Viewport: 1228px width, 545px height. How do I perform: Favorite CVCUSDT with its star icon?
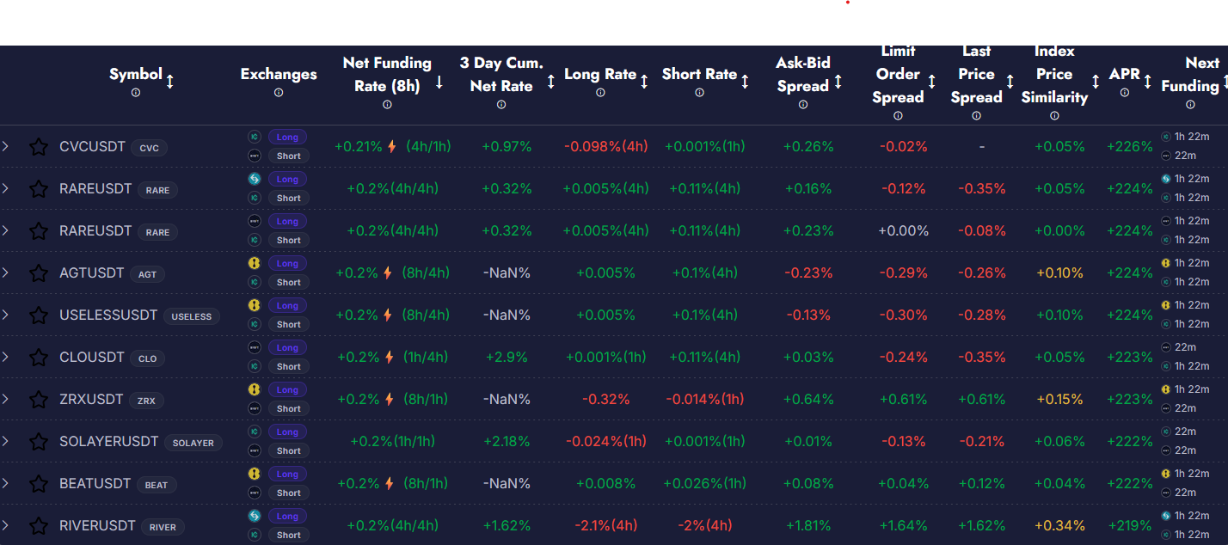point(39,147)
